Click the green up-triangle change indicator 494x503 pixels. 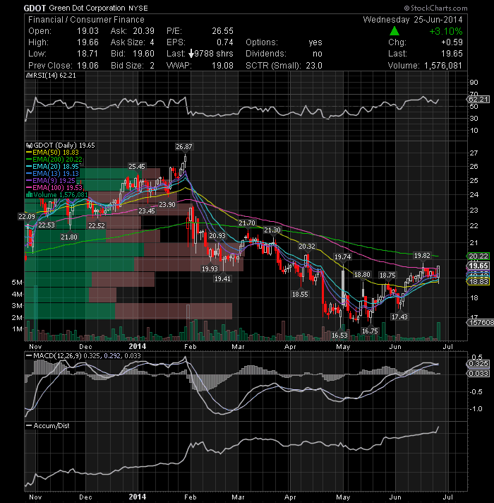pos(394,31)
